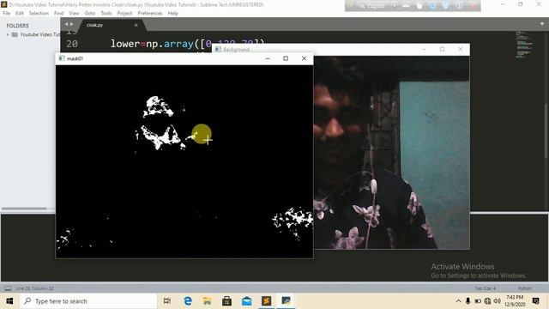Open Task View on the taskbar
This screenshot has width=549, height=309.
167,301
